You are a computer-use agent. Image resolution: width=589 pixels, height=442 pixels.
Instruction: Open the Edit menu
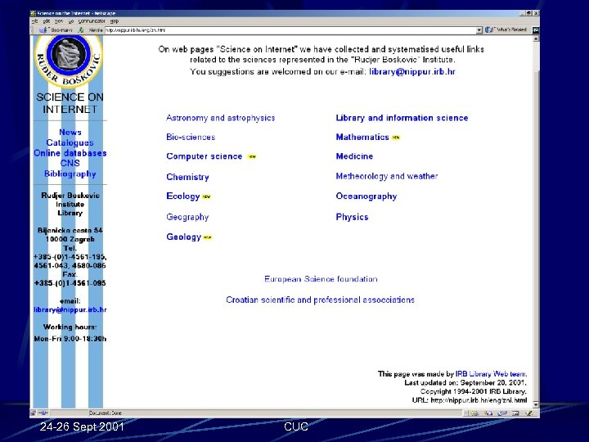coord(47,21)
